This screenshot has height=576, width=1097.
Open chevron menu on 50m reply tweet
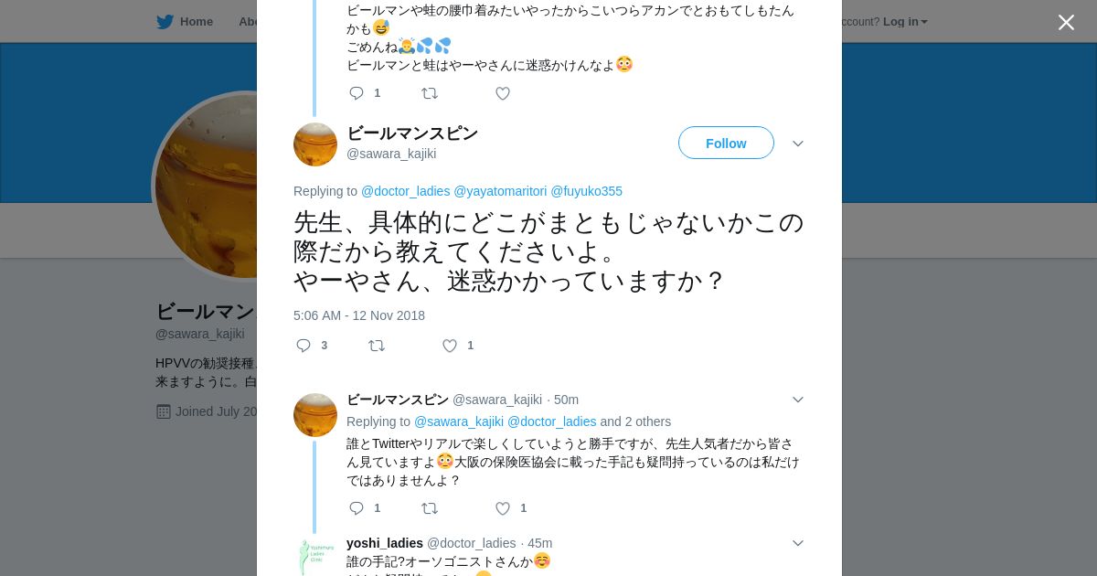coord(797,400)
